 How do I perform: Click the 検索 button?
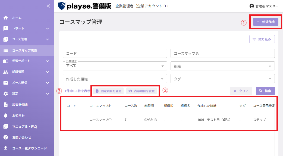265,91
